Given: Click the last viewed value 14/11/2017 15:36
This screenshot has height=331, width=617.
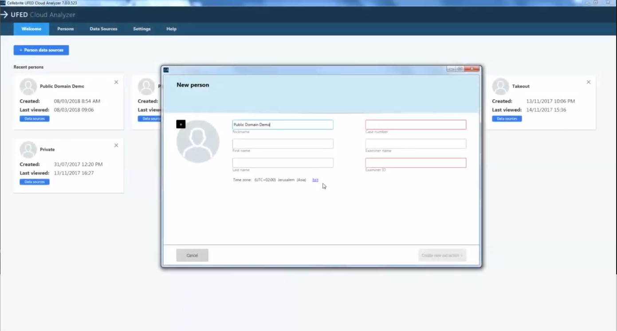Looking at the screenshot, I should (x=546, y=110).
